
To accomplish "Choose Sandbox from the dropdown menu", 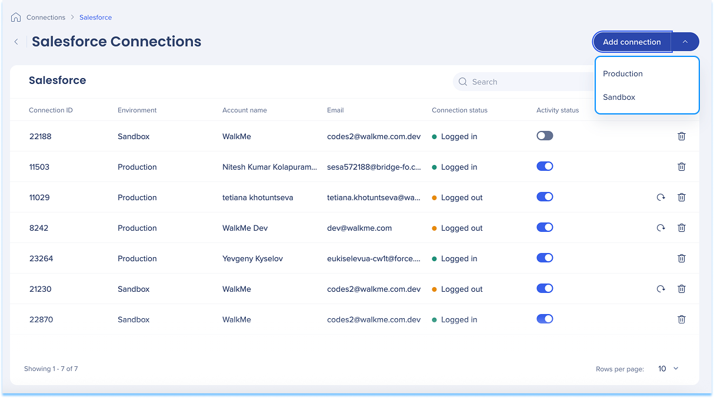I will point(619,97).
